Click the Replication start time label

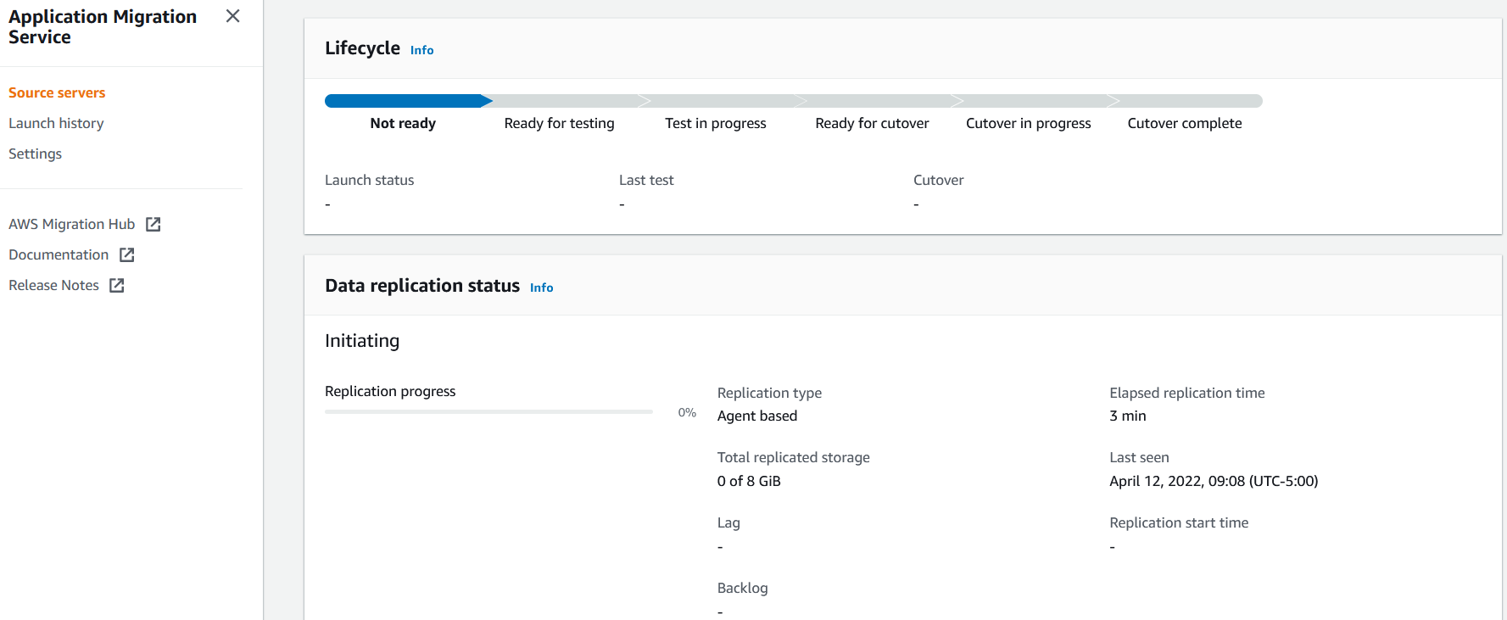[x=1179, y=522]
